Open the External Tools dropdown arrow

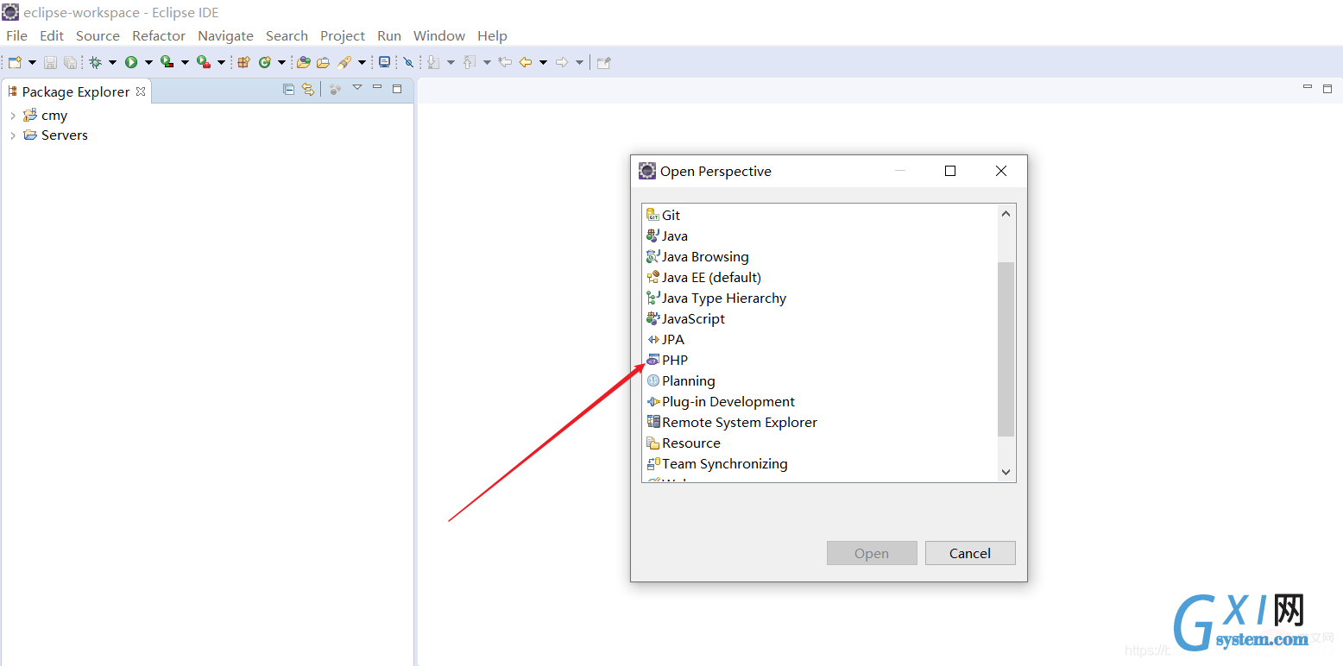tap(221, 62)
